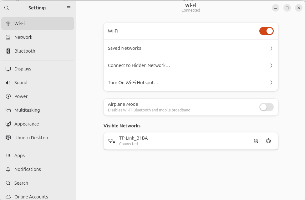
Task: Click the Notifications bell icon
Action: tap(8, 169)
